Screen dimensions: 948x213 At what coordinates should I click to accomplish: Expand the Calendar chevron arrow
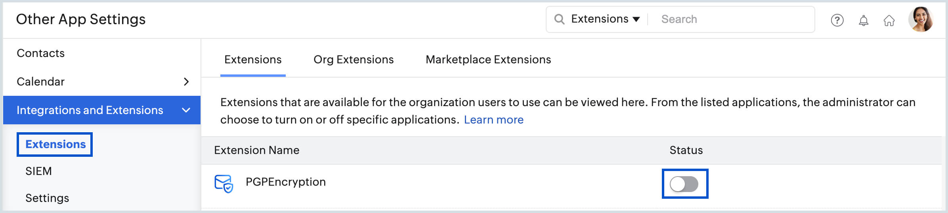tap(186, 82)
